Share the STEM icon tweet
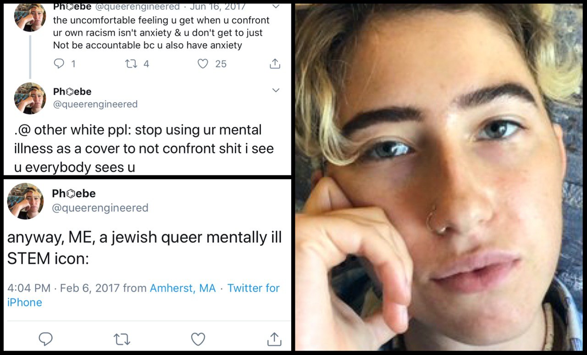The width and height of the screenshot is (587, 355). [274, 339]
